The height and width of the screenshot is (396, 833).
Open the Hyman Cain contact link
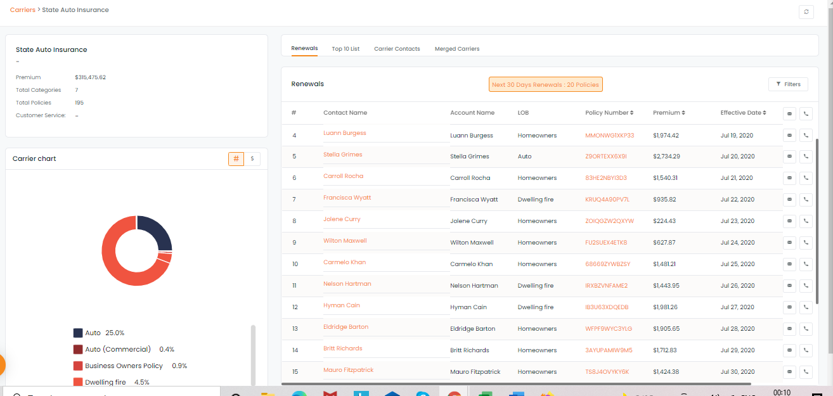tap(342, 305)
